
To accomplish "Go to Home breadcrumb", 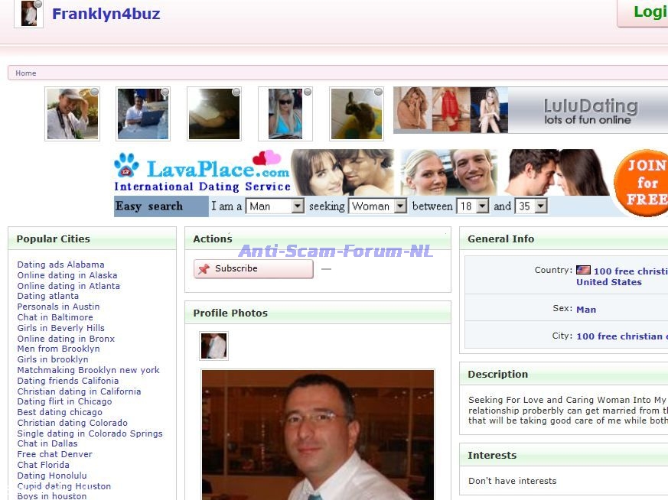I will tap(26, 73).
